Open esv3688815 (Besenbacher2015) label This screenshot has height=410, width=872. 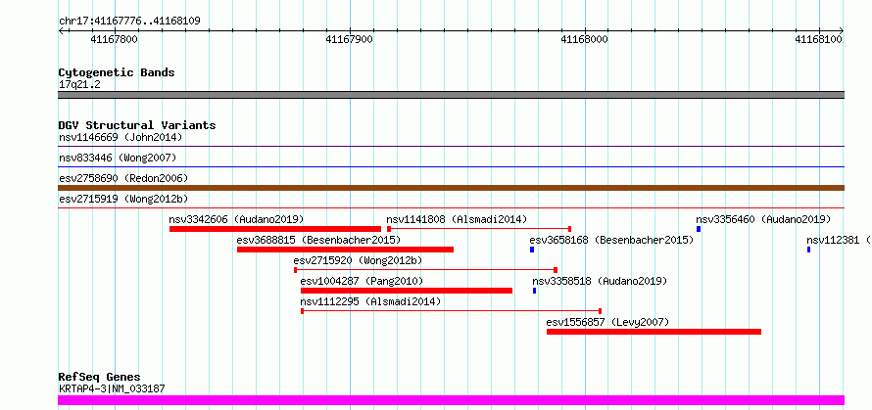(x=318, y=240)
